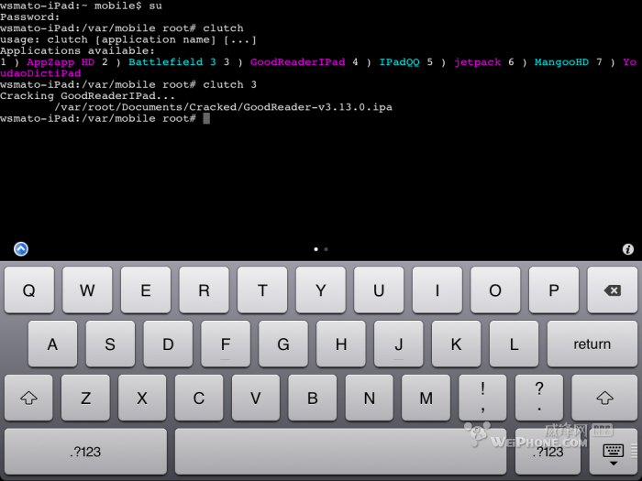Viewport: 642px width, 481px height.
Task: Select the 'Cracking GoodReaderIPad...' line
Action: tap(88, 95)
